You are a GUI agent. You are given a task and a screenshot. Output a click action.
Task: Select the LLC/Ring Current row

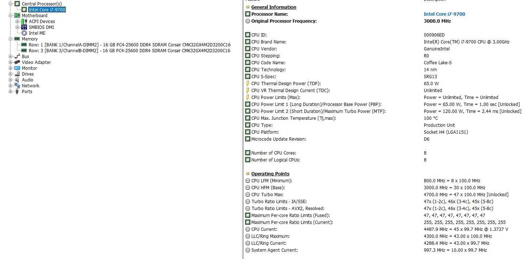click(x=385, y=243)
